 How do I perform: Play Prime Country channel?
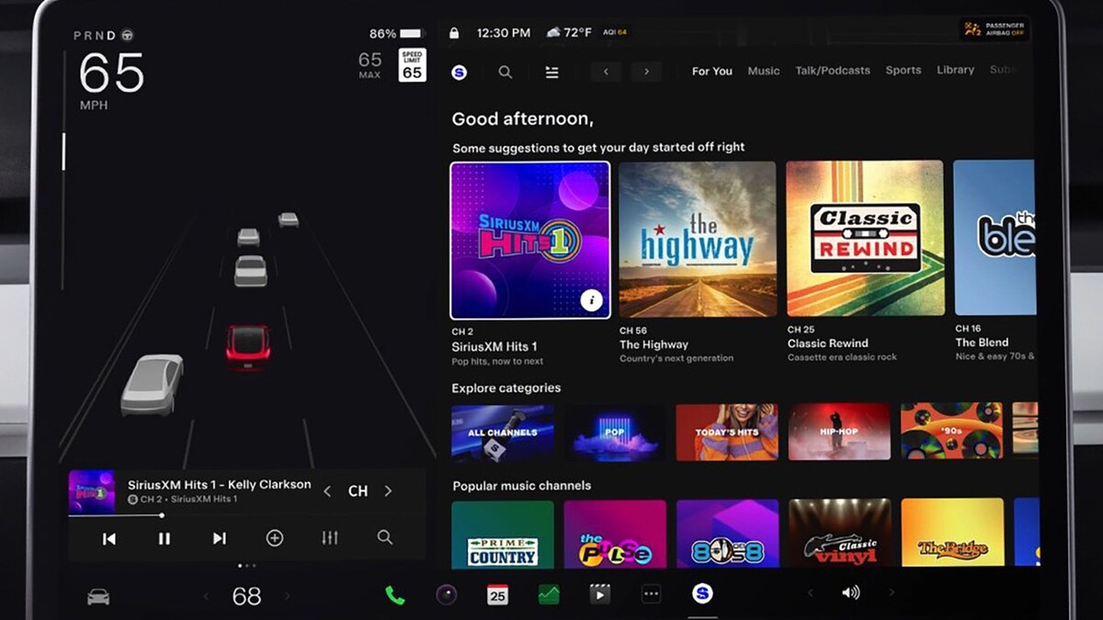click(503, 535)
